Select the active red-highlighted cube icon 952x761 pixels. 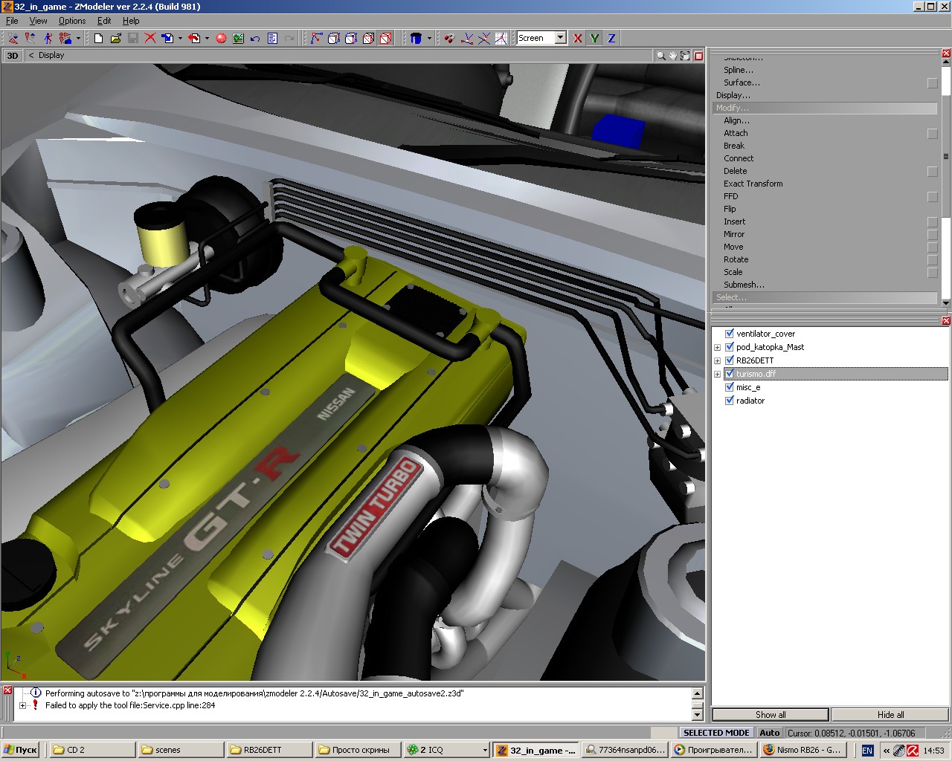point(385,38)
